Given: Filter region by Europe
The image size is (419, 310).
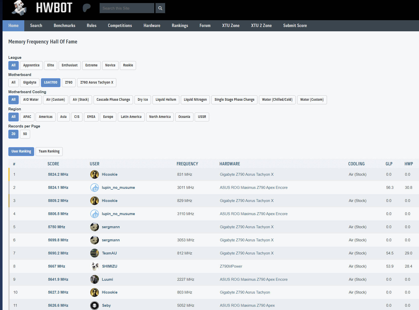Looking at the screenshot, I should (108, 117).
